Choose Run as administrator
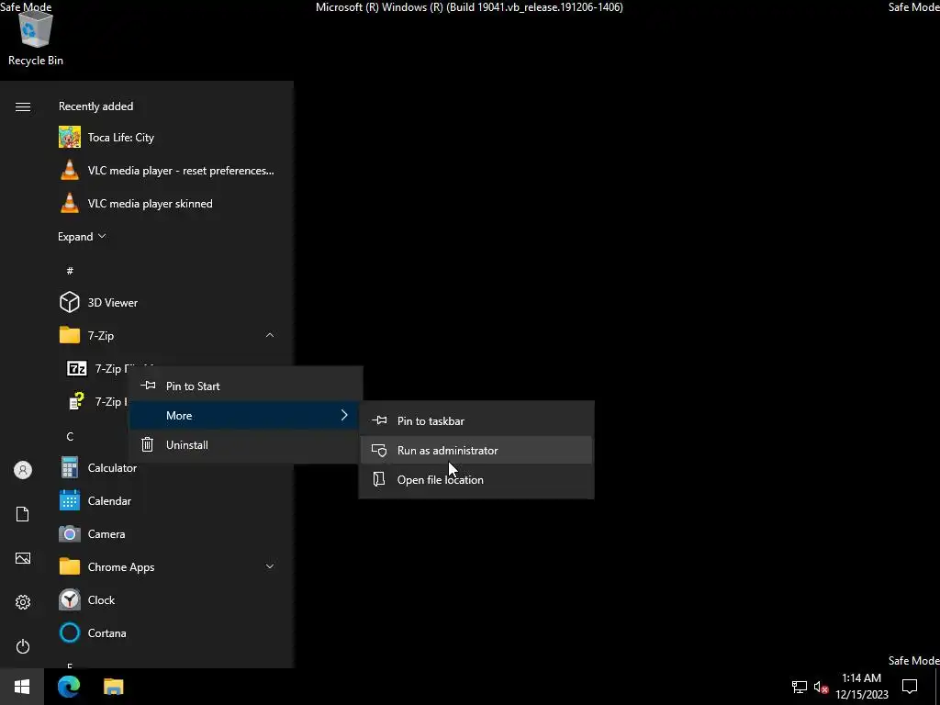 (476, 450)
